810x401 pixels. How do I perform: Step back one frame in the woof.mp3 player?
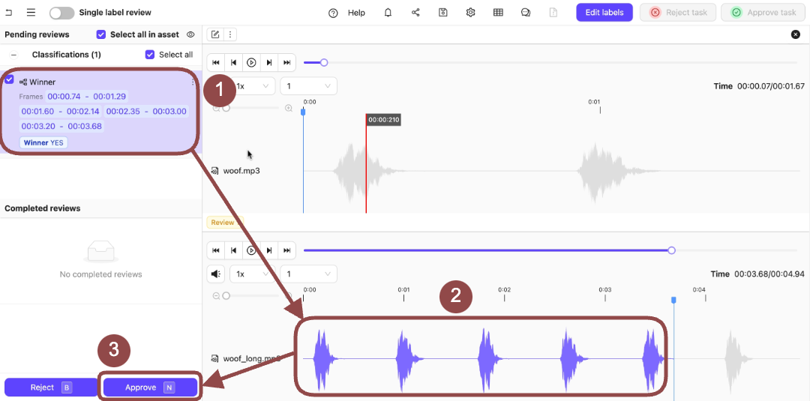[x=233, y=62]
